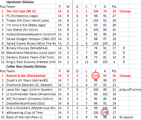Click the play-off winner note cell
This screenshot has height=120, width=141.
click(130, 89)
